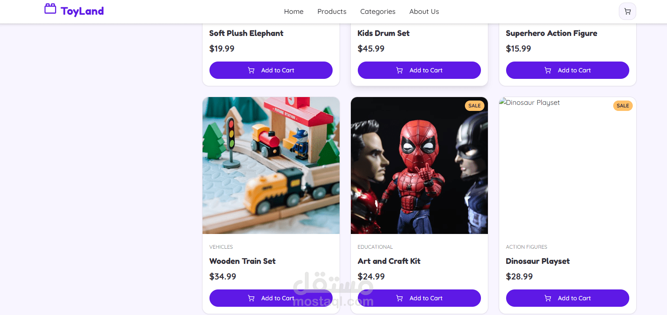
Task: Open the Wooden Train Set product title
Action: 242,261
